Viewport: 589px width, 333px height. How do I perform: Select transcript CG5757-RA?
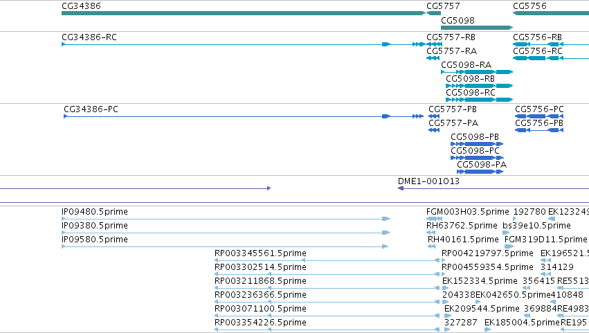433,58
